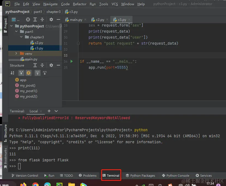Open Python Packages tool window
The width and height of the screenshot is (226, 186).
[x=140, y=176]
